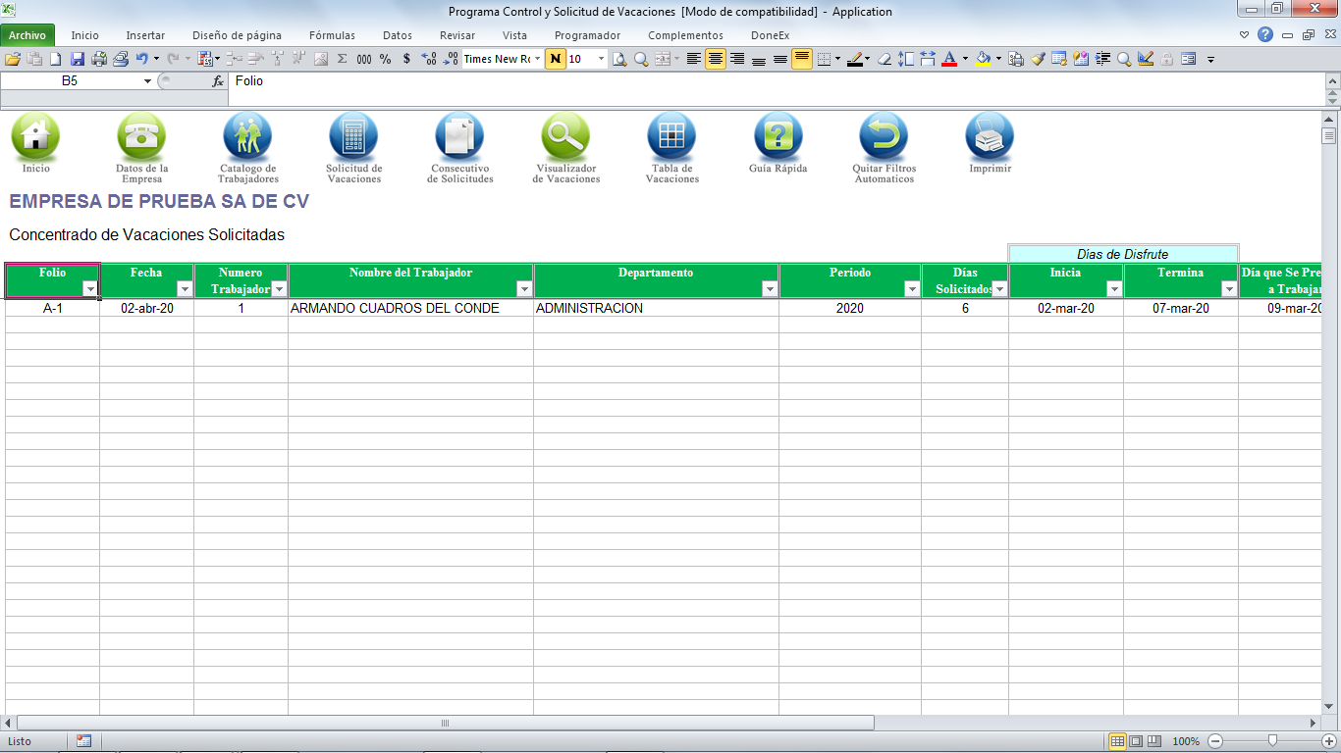Viewport: 1341px width, 753px height.
Task: Apply percent style format
Action: click(385, 59)
